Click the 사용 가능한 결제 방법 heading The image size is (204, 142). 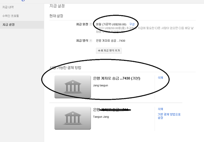pos(65,68)
